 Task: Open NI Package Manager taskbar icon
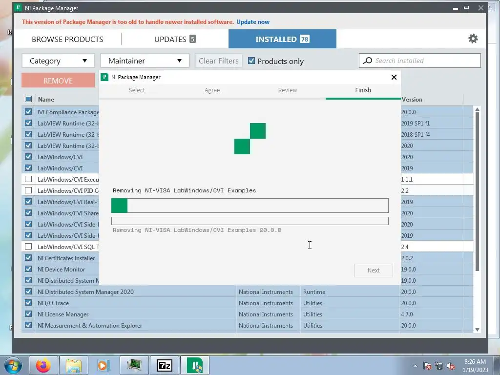coord(195,365)
